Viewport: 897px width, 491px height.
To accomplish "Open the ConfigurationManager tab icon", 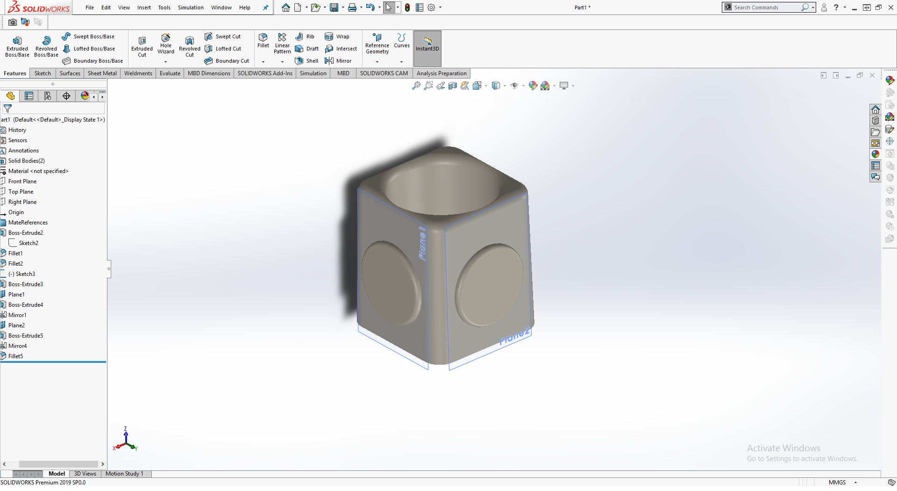I will point(48,96).
